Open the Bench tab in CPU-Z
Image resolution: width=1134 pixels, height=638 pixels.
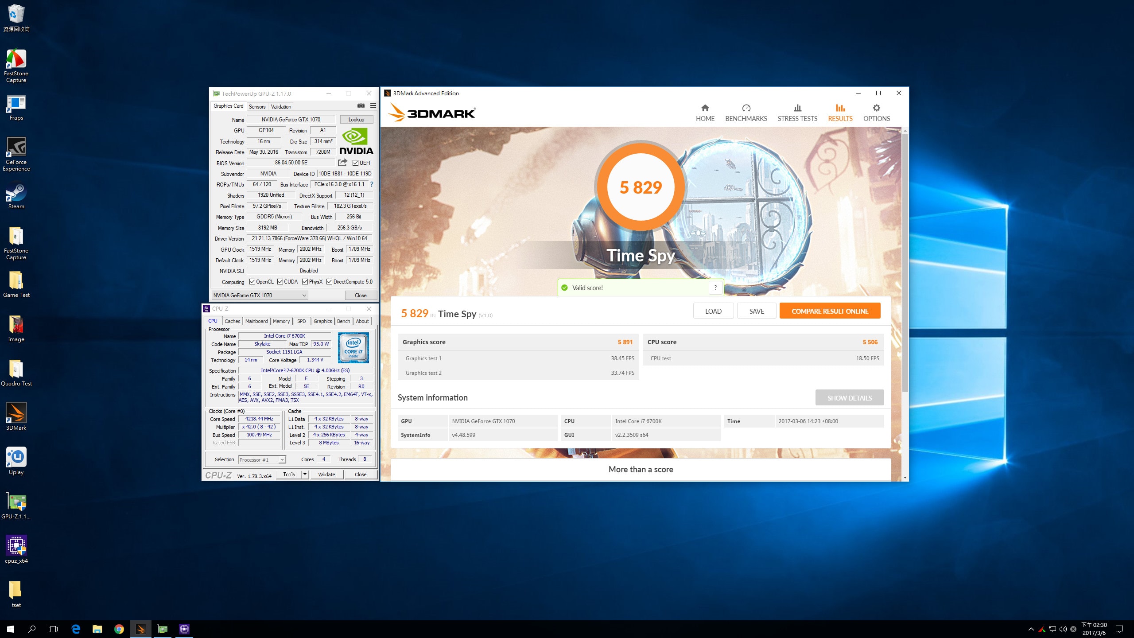(343, 321)
